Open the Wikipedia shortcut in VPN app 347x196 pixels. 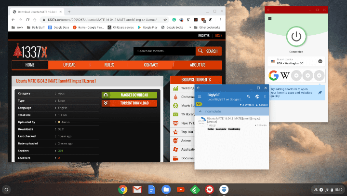(285, 76)
